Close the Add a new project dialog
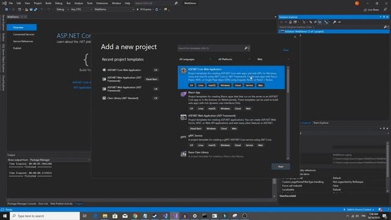Image resolution: width=391 pixels, height=220 pixels. (x=295, y=37)
